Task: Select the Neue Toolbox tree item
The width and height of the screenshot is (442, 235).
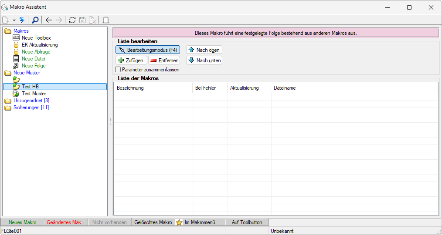Action: [x=36, y=38]
